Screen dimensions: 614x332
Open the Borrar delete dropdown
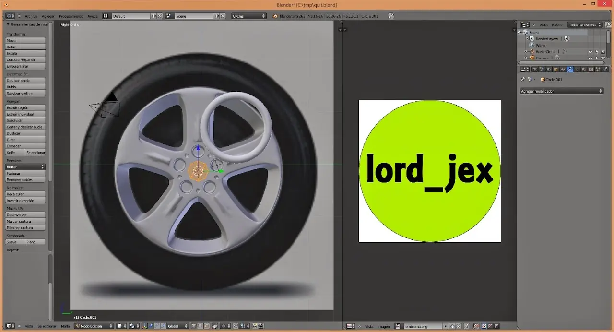tap(25, 166)
